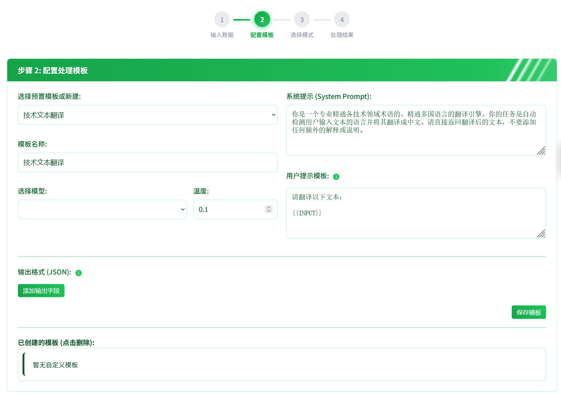Select step 1 circle in the progress bar
Viewport: 561px width, 394px height.
click(x=222, y=19)
